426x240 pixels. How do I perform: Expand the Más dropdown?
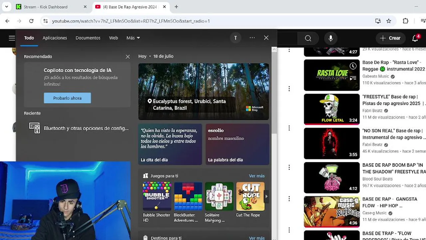coord(133,38)
